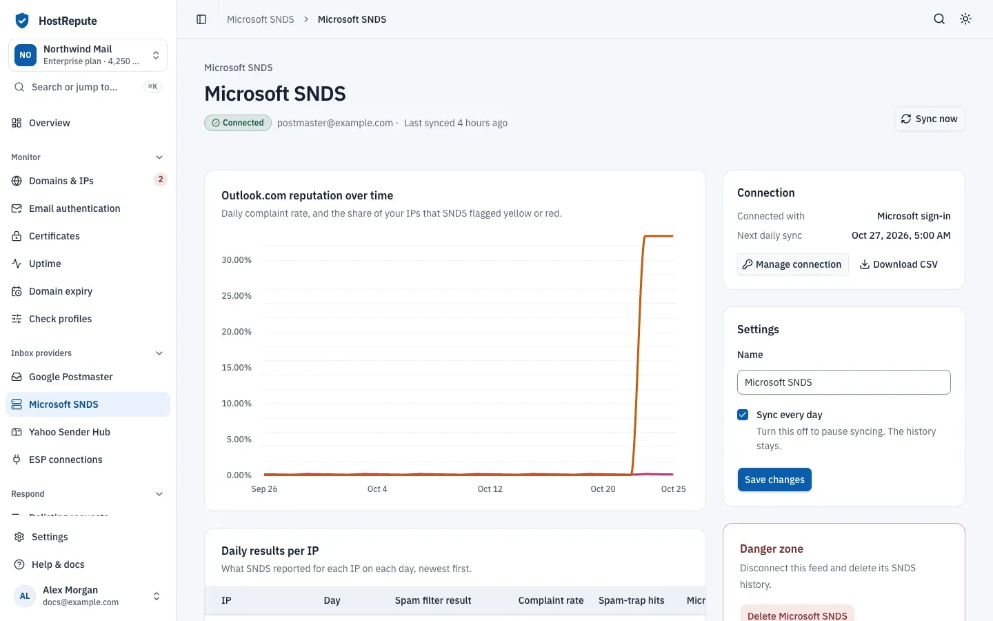Image resolution: width=993 pixels, height=621 pixels.
Task: Click the Certificates lock icon
Action: (x=17, y=236)
